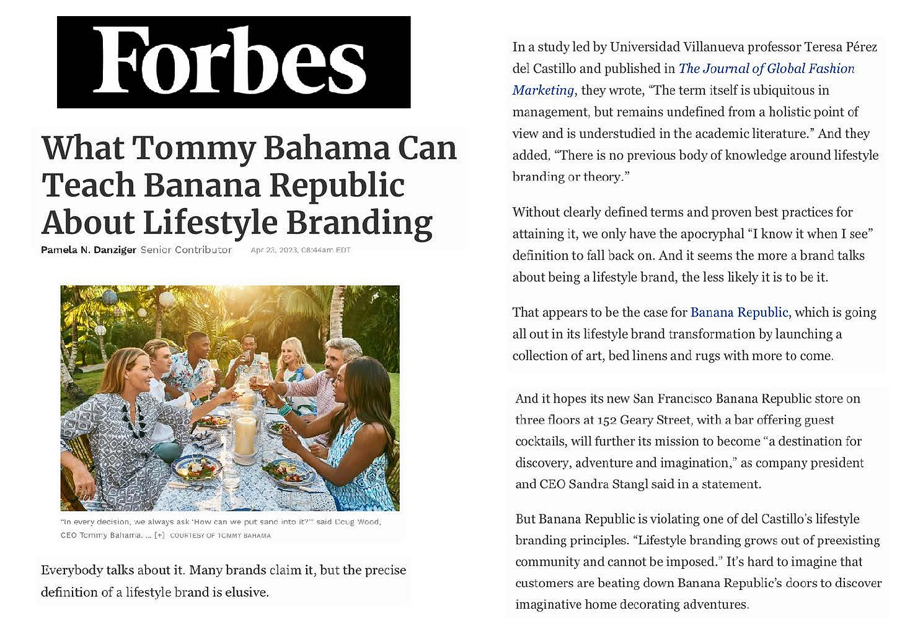Click the 'Courtesy of Tommy Bahama' photo credit
Image resolution: width=910 pixels, height=629 pixels.
click(x=220, y=536)
